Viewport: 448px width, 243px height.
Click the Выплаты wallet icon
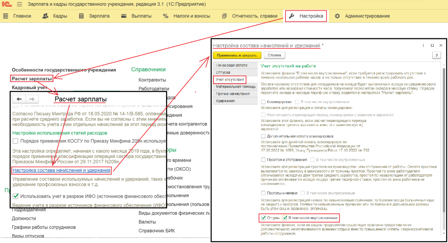(x=124, y=16)
